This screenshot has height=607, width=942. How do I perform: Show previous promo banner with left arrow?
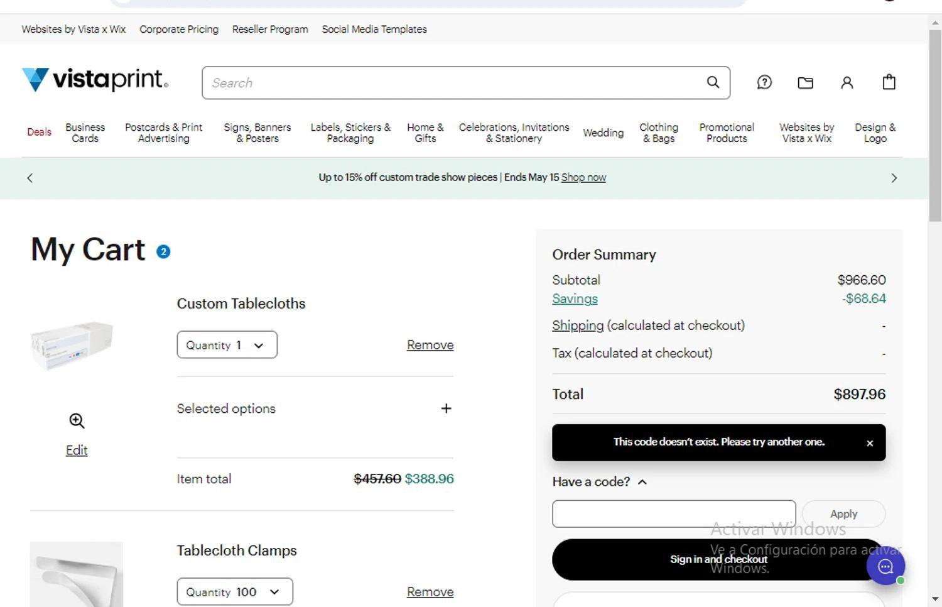click(30, 178)
